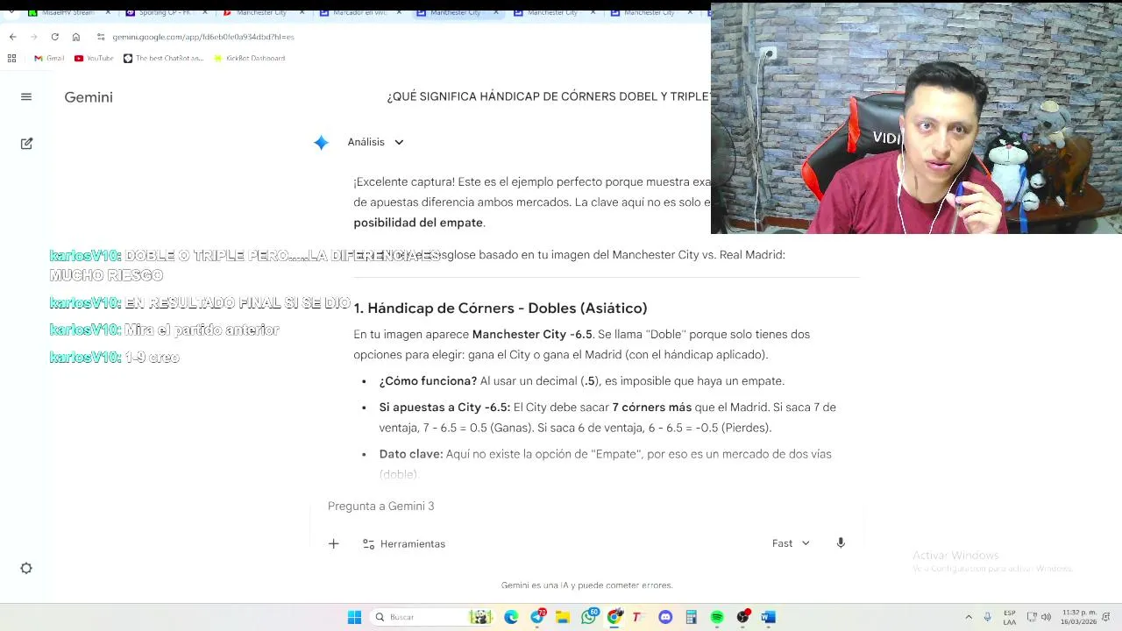The height and width of the screenshot is (631, 1122).
Task: Click the microphone tray icon
Action: click(x=987, y=617)
